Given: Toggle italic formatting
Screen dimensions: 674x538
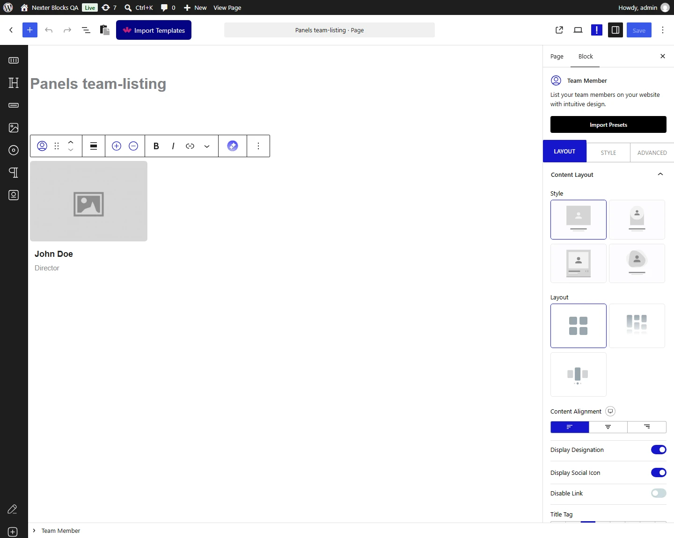Looking at the screenshot, I should coord(173,146).
